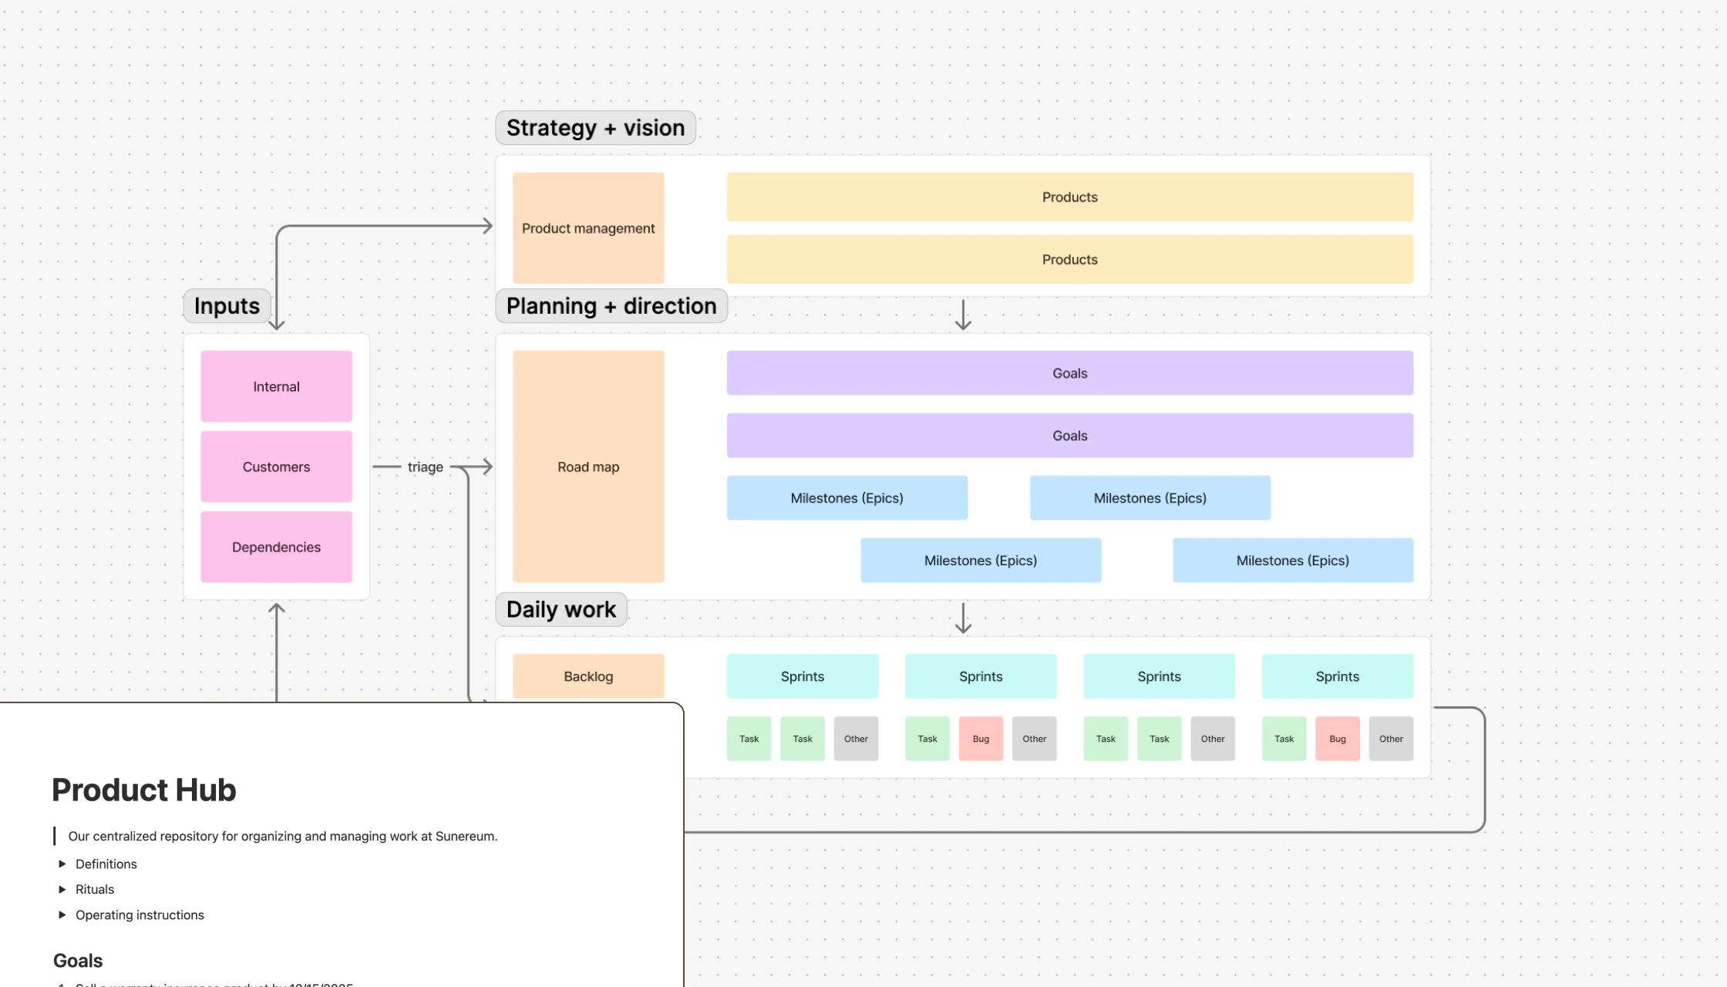Select the upper purple Goals bar
The image size is (1727, 987).
[1069, 373]
